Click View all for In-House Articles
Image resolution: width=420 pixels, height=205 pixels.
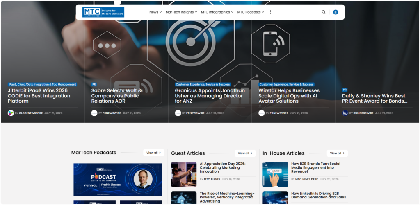tap(337, 153)
